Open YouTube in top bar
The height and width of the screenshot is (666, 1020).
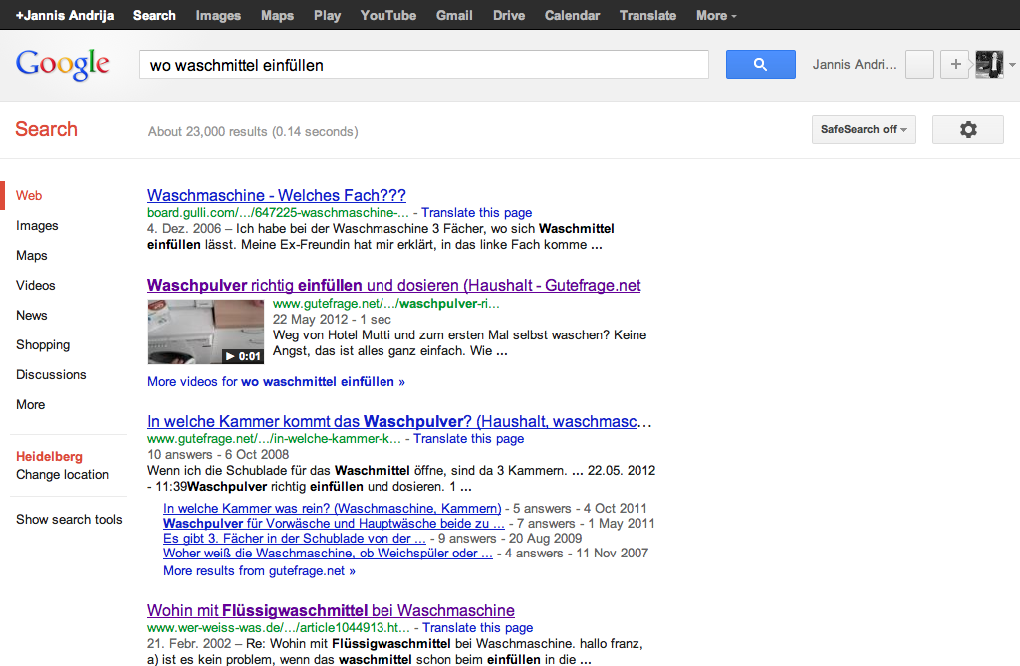tap(388, 15)
